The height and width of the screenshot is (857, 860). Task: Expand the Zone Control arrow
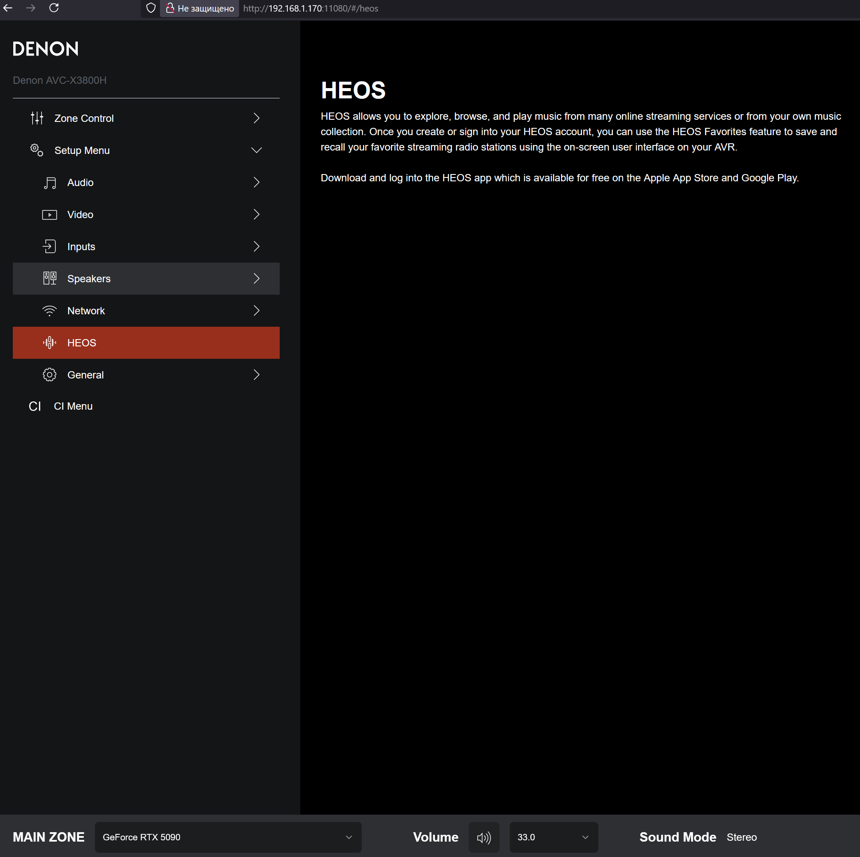tap(257, 118)
